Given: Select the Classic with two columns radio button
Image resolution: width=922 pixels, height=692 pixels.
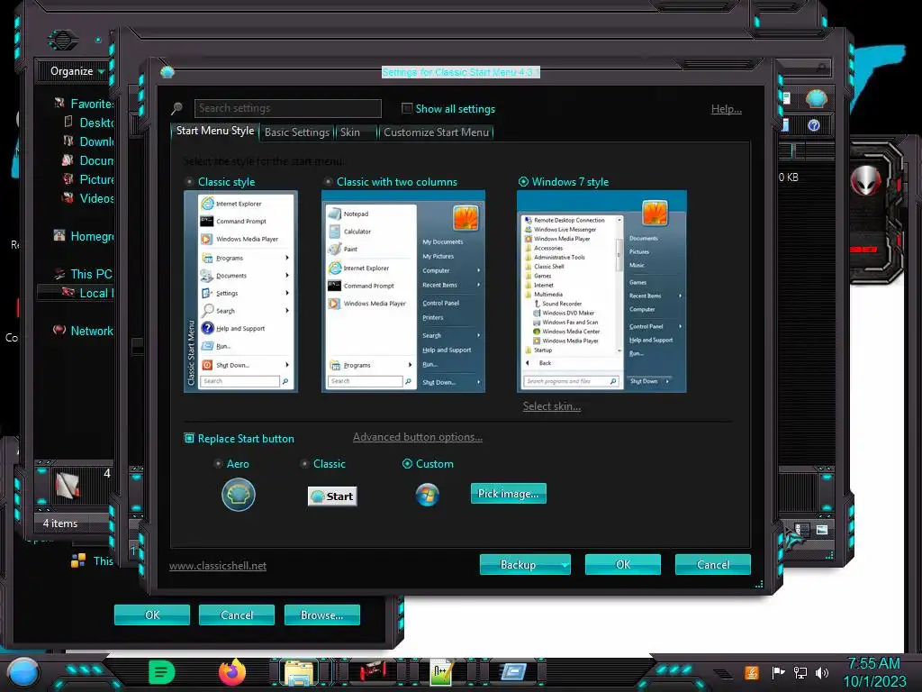Looking at the screenshot, I should (x=328, y=182).
